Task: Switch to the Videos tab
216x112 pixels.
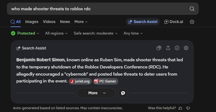Action: coord(49,22)
